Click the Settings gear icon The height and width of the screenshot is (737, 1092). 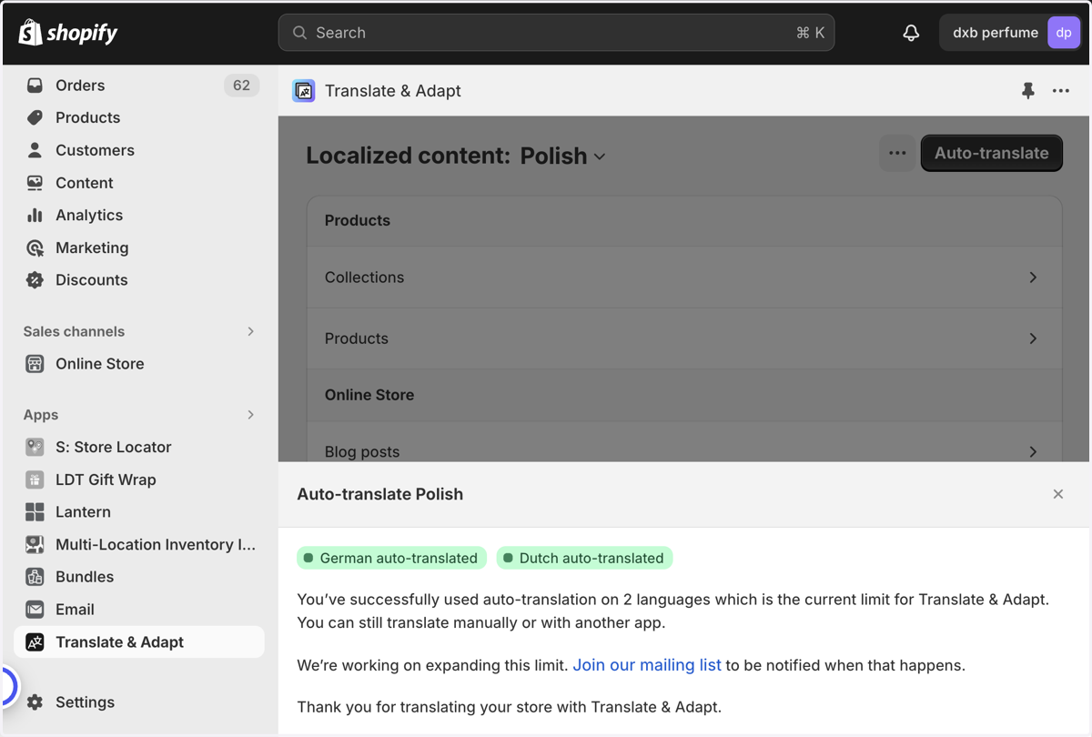click(x=35, y=702)
